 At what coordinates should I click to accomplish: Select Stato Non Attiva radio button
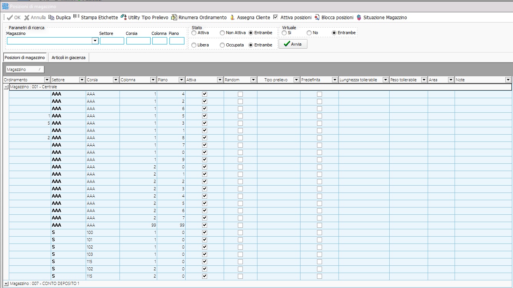pos(222,33)
